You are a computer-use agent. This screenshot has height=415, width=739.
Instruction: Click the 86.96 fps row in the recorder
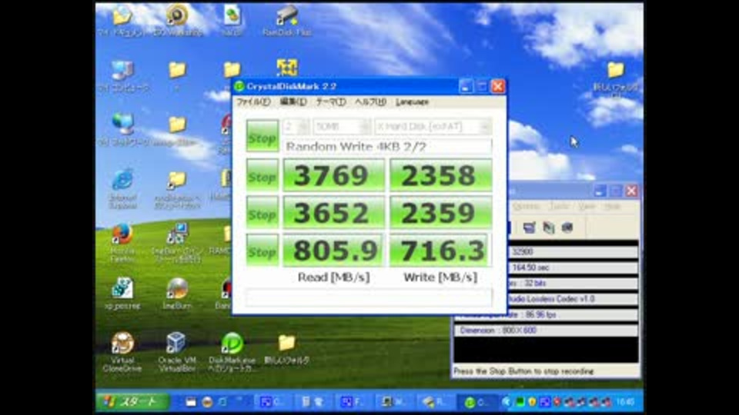click(x=546, y=314)
